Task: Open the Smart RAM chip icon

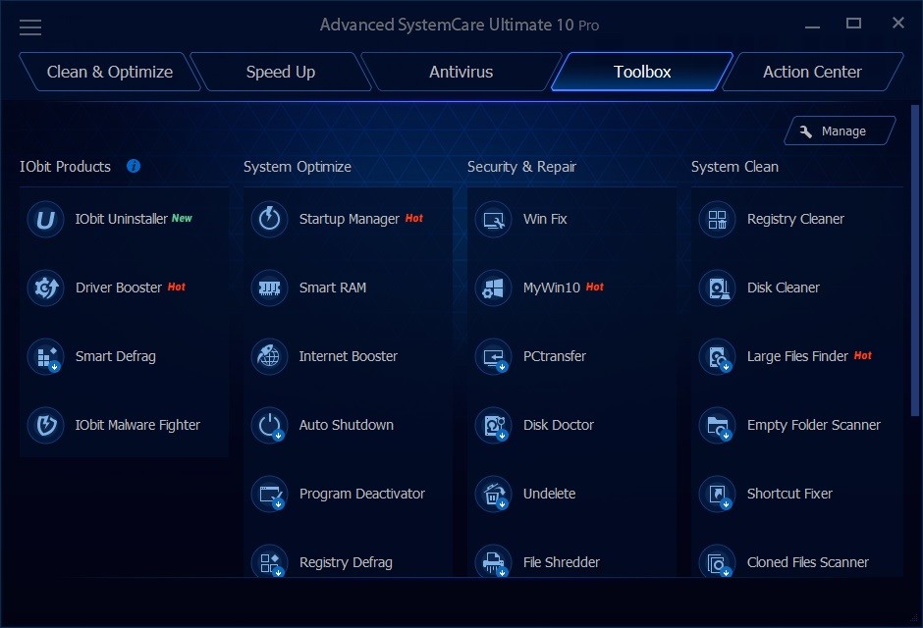Action: point(269,288)
